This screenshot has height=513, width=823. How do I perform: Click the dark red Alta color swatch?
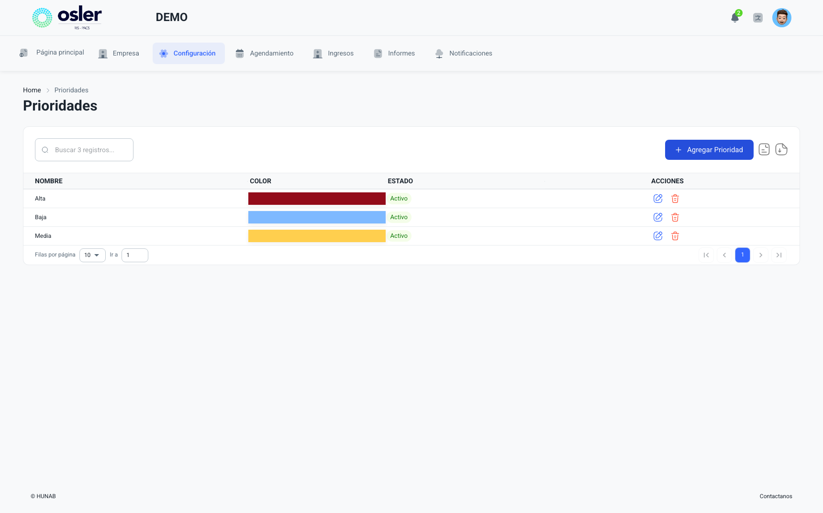coord(317,199)
